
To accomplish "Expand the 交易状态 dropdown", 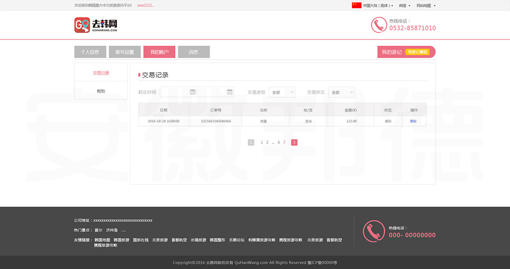I will point(341,93).
